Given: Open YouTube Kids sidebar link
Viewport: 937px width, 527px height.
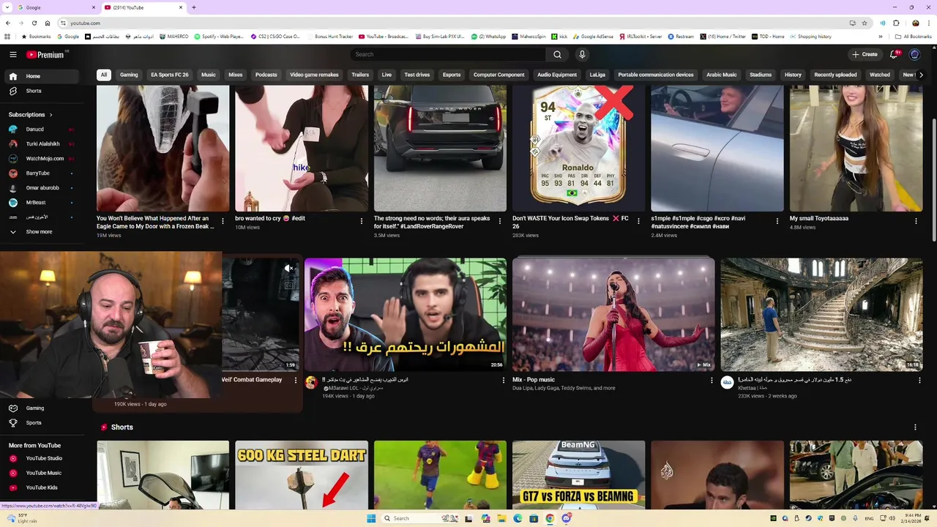Looking at the screenshot, I should 42,487.
